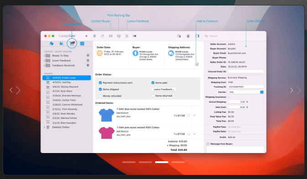Uncheck the Items shipped checkbox

pyautogui.click(x=100, y=89)
